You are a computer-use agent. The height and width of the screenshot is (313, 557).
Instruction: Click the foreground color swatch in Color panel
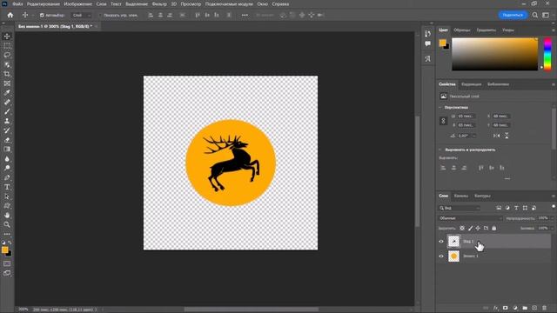point(442,43)
